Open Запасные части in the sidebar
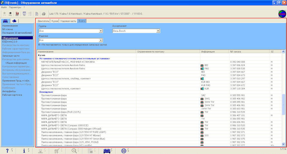287x154 pixels. pyautogui.click(x=11, y=56)
